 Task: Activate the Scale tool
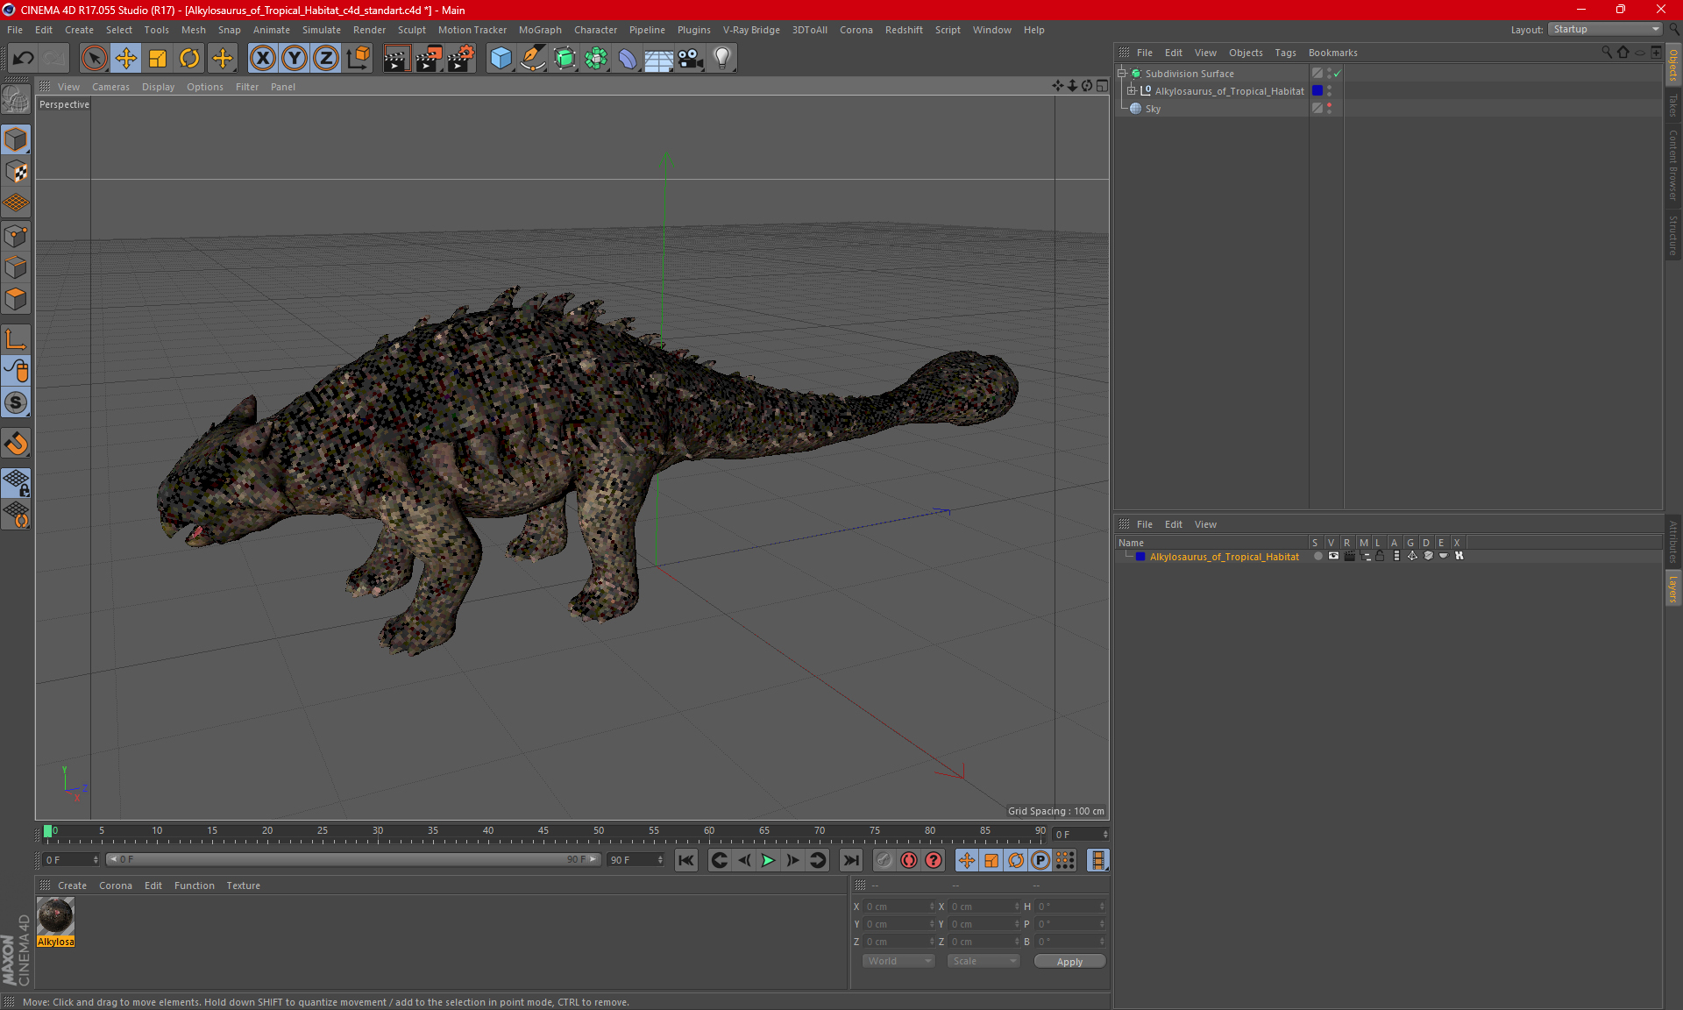pyautogui.click(x=158, y=58)
